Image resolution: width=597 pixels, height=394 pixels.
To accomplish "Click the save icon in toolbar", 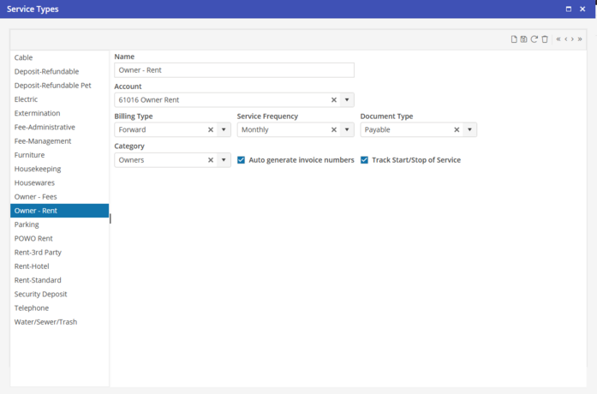I will pos(524,39).
